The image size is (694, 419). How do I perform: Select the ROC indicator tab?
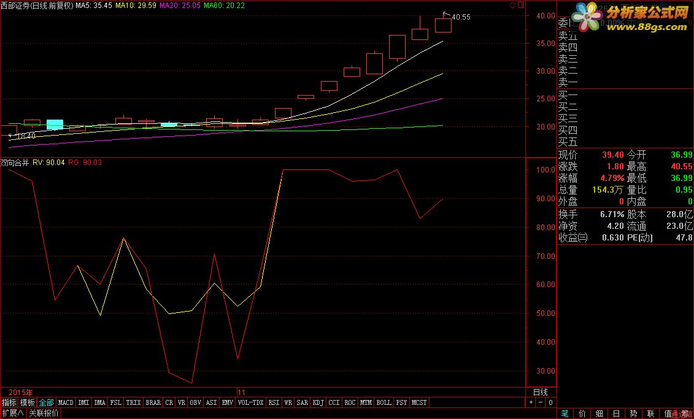350,402
